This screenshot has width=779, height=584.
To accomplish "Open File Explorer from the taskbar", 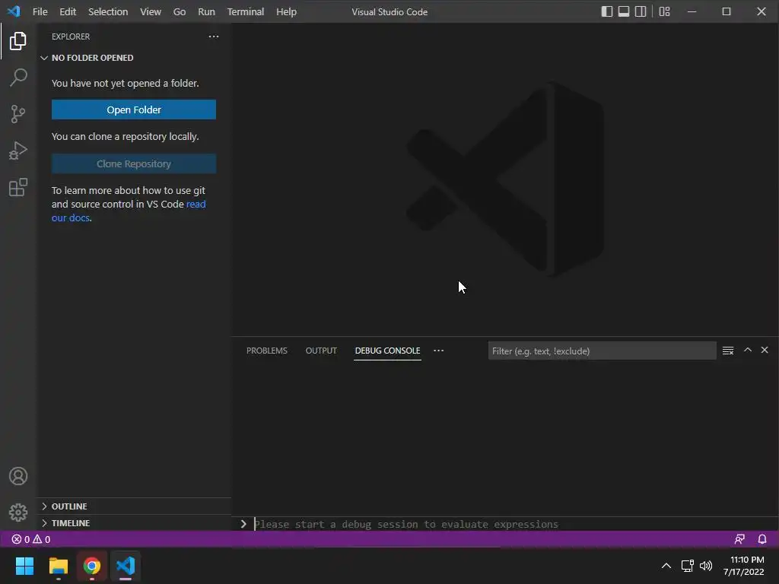I will click(x=58, y=566).
